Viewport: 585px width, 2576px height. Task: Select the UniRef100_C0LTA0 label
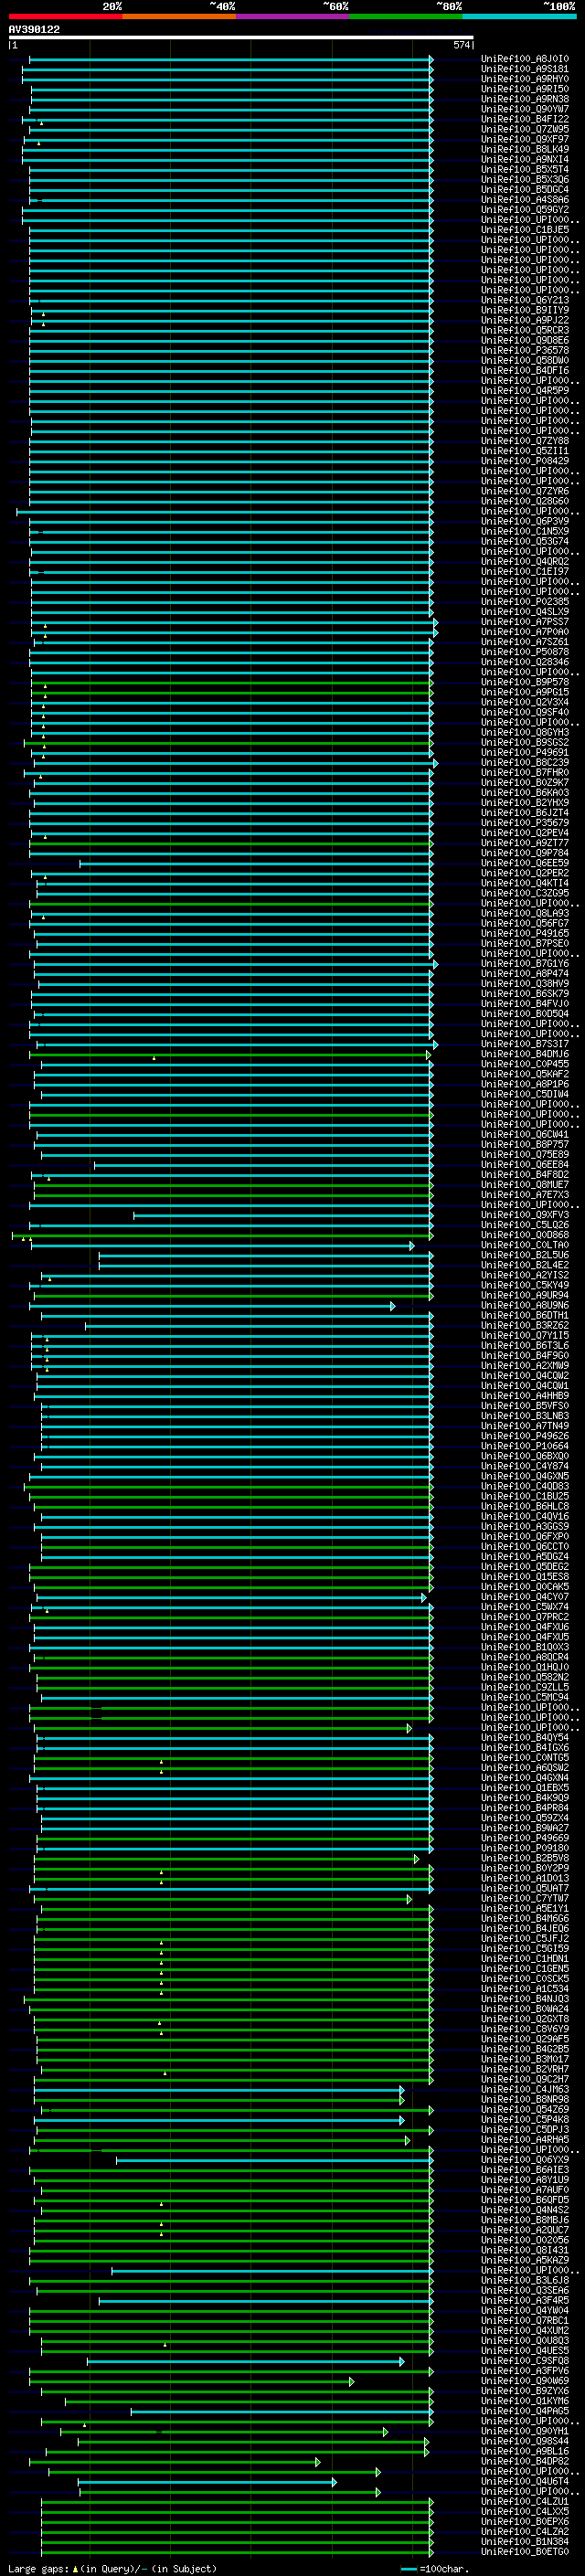tap(525, 1245)
